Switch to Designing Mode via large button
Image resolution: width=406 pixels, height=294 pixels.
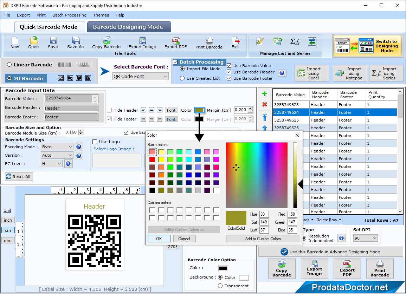368,46
